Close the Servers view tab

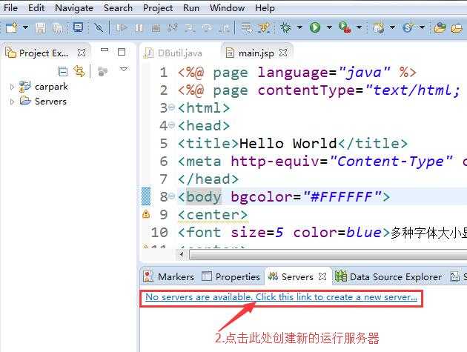[x=322, y=276]
